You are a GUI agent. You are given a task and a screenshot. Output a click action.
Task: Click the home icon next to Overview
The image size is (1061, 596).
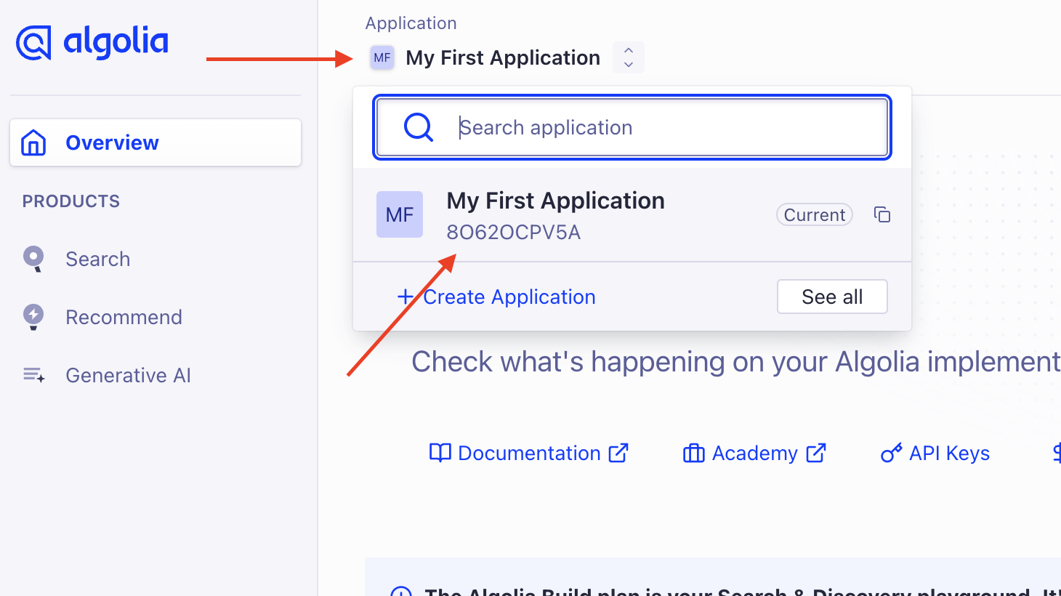pyautogui.click(x=33, y=142)
